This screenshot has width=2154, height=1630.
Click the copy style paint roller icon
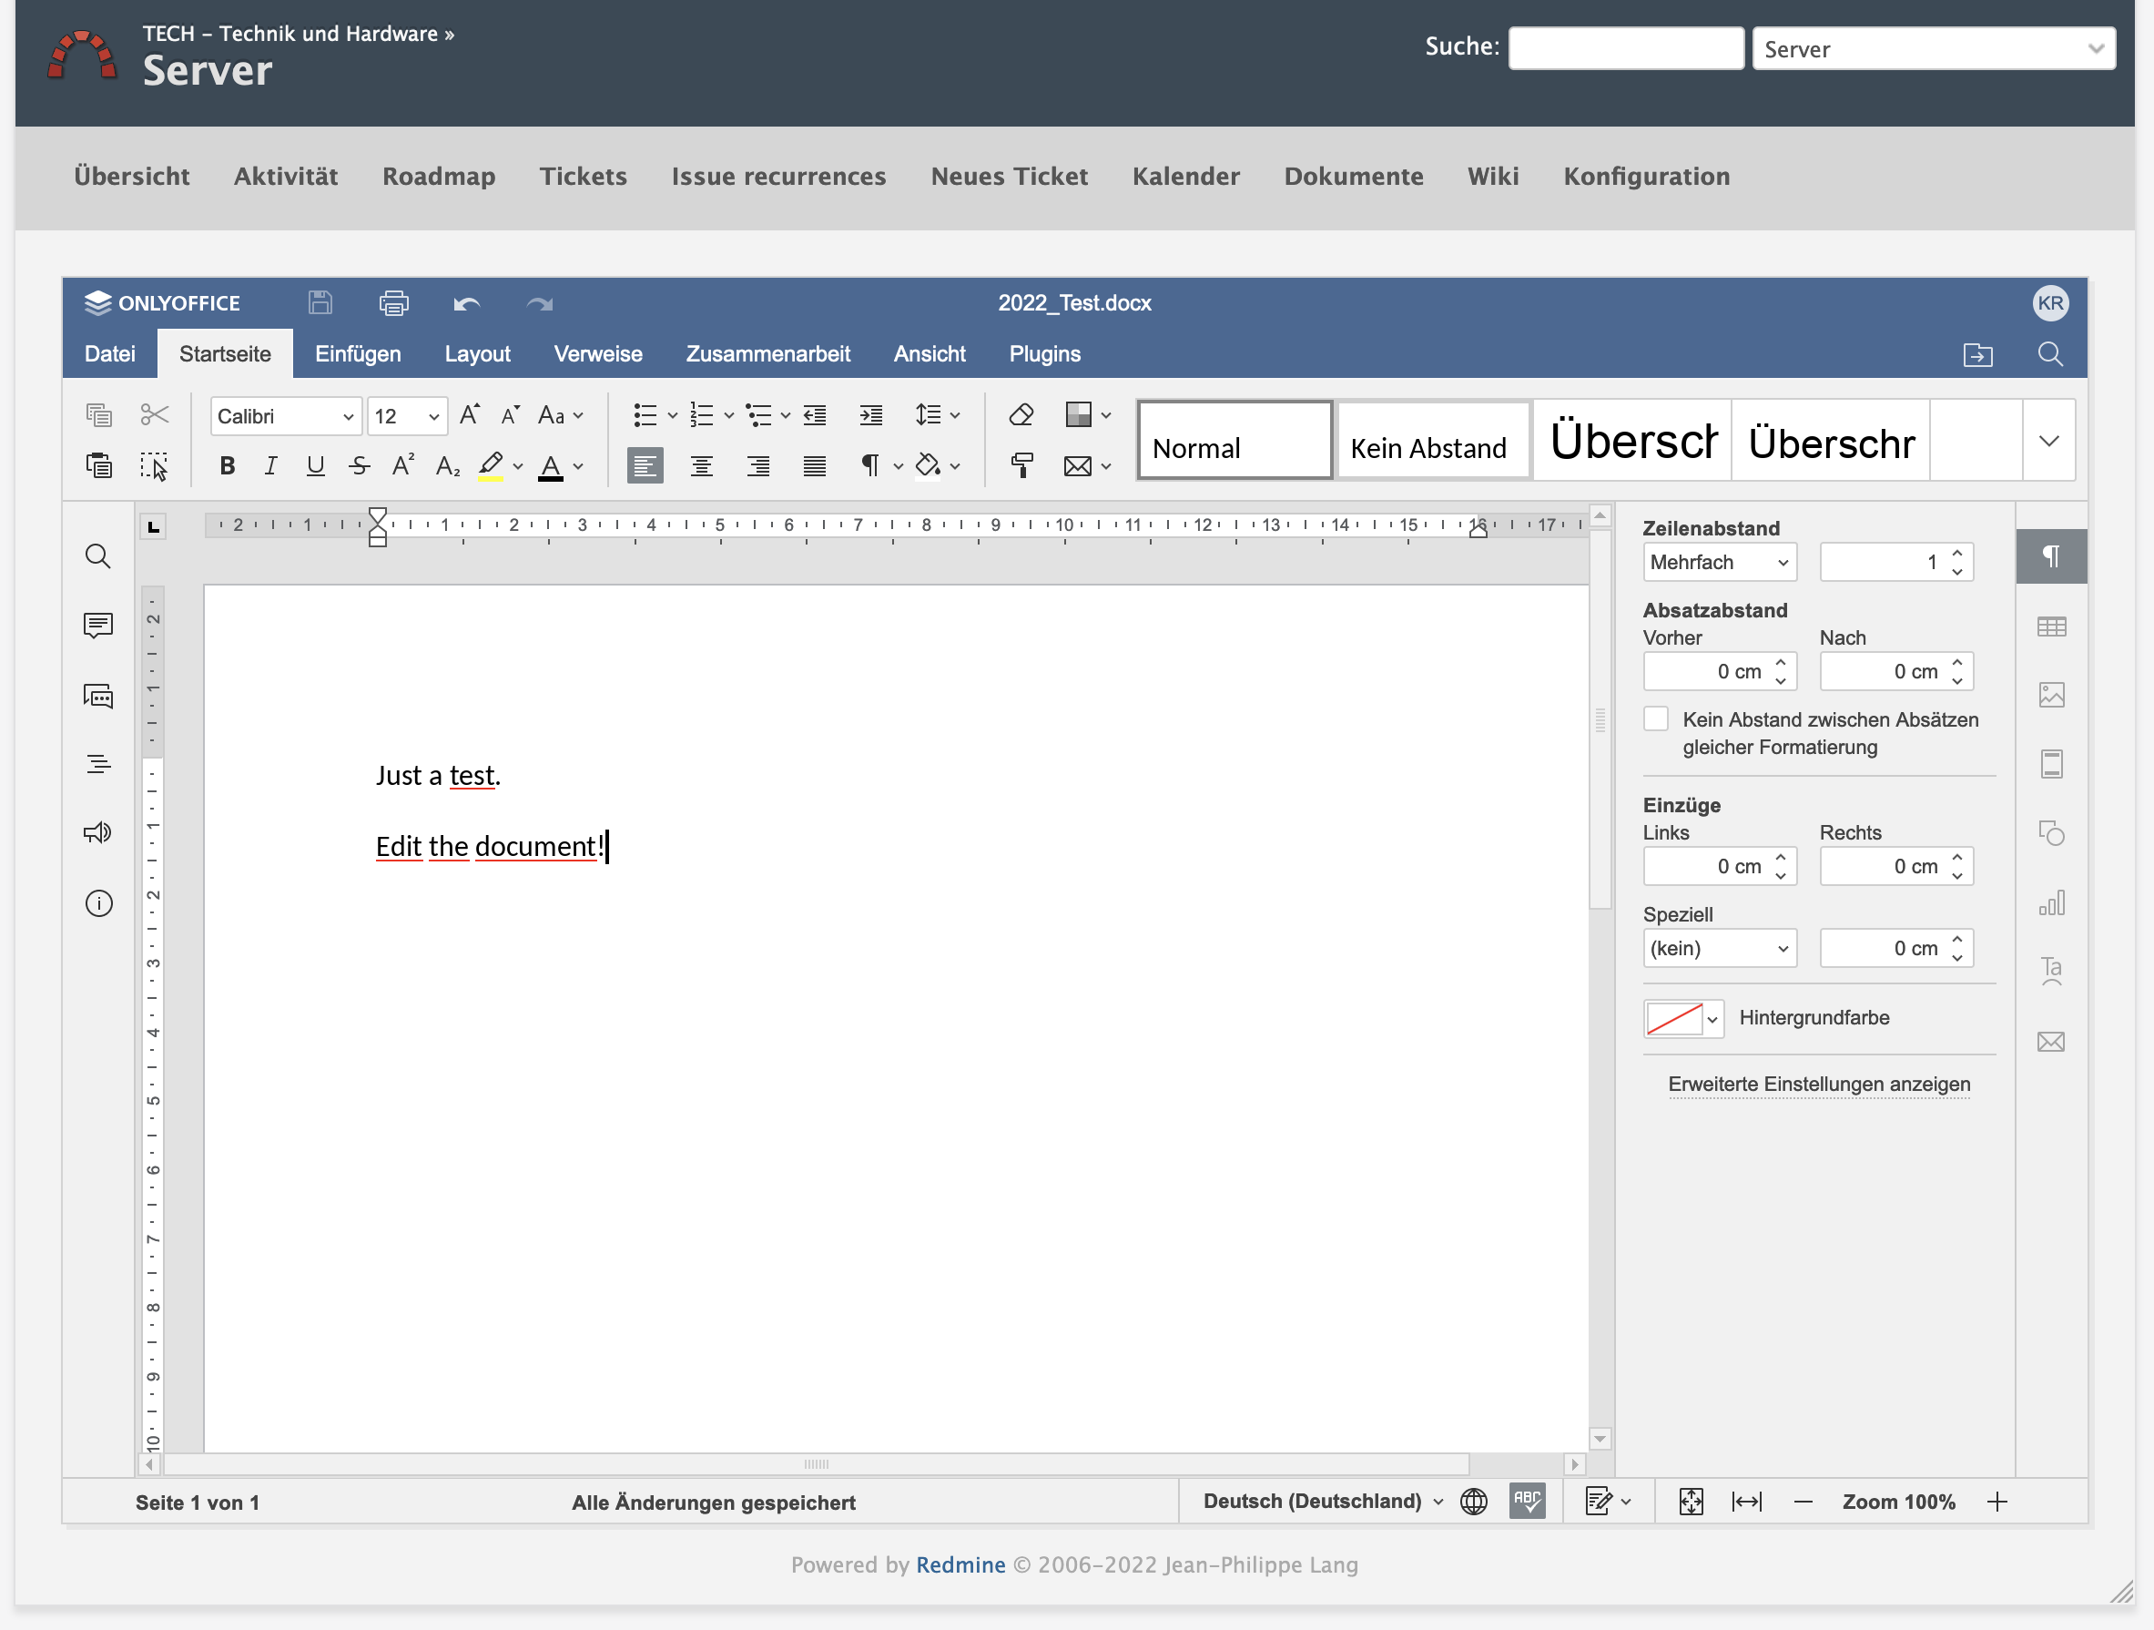(x=1021, y=465)
